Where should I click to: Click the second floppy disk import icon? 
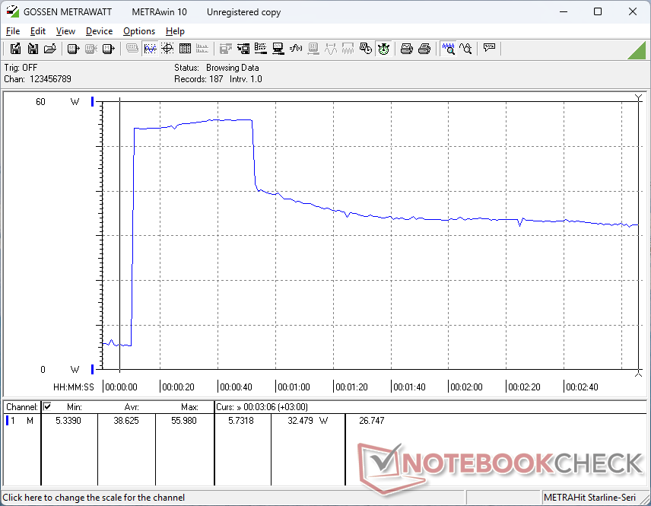pos(33,49)
